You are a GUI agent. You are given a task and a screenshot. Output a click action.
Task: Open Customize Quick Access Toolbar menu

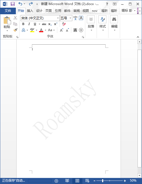(37, 4)
